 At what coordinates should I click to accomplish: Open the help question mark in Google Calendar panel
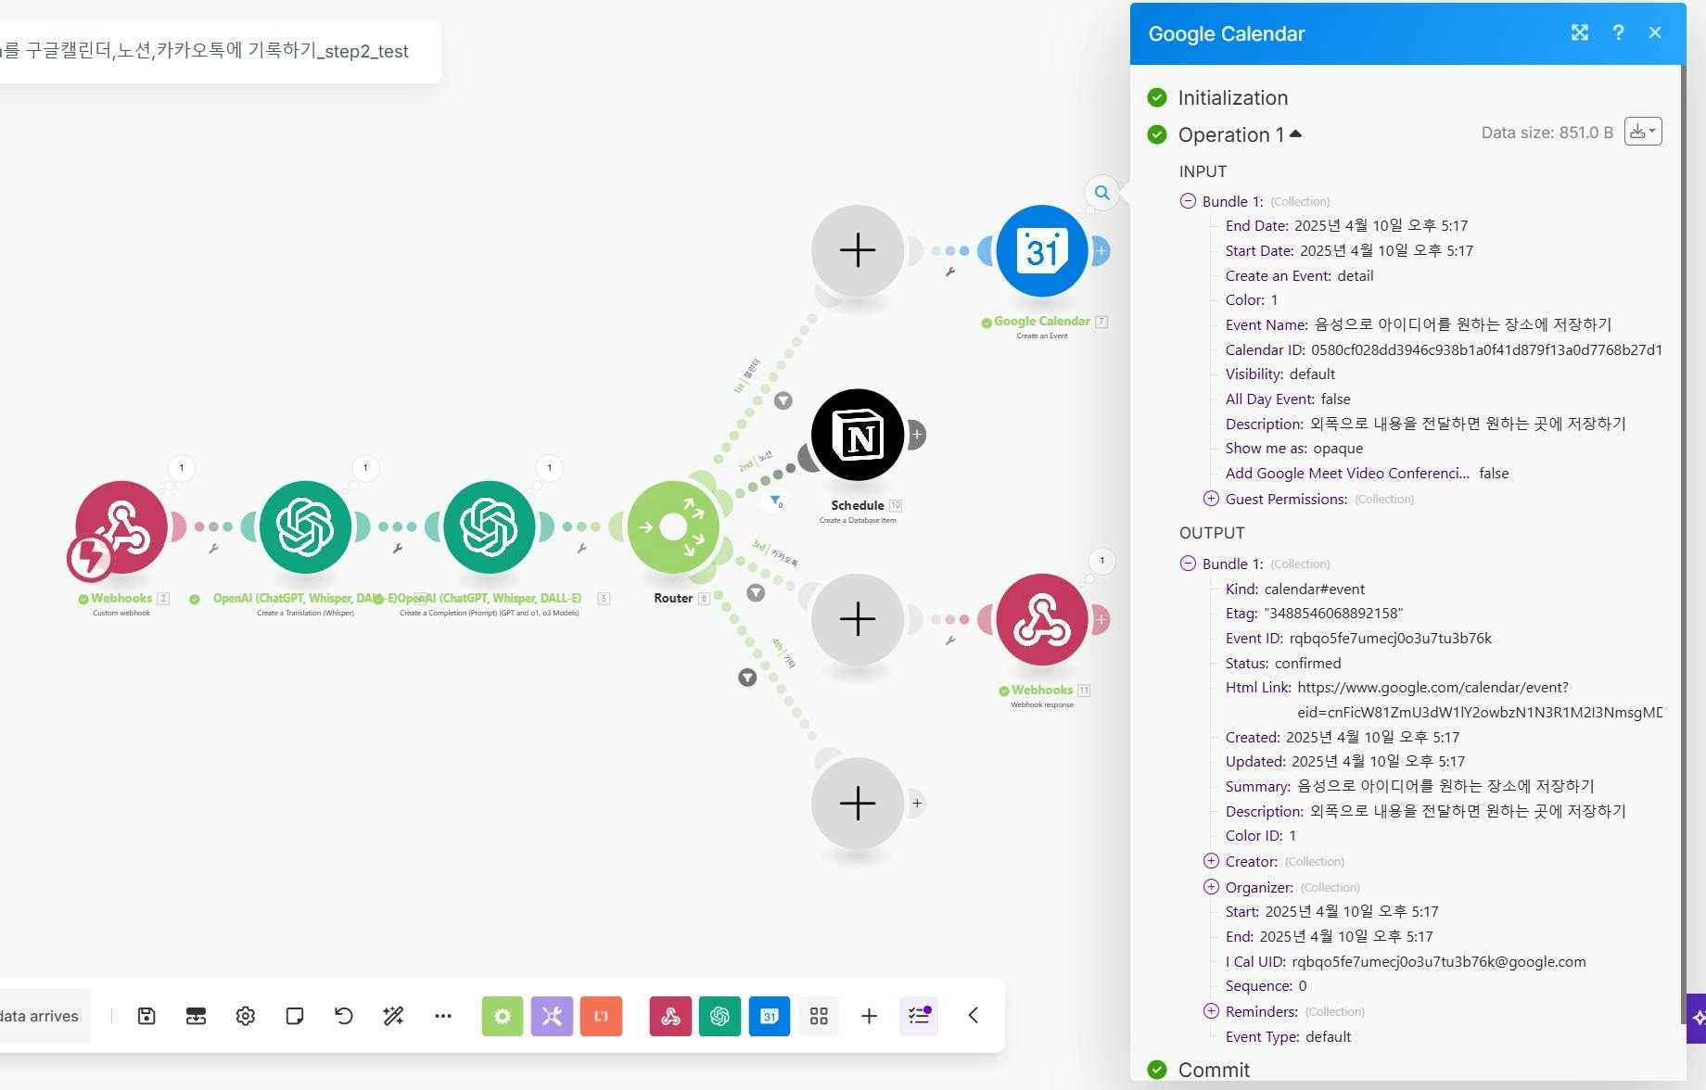(x=1618, y=32)
